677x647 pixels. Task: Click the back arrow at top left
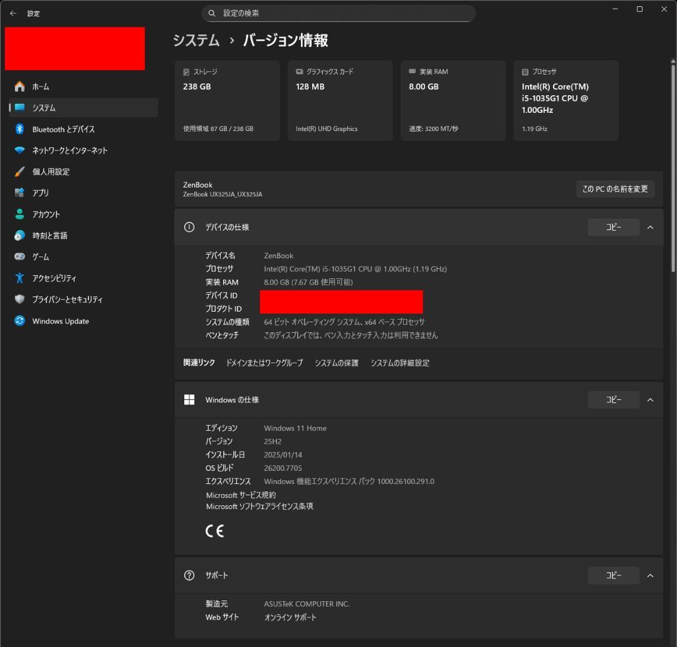[x=13, y=13]
